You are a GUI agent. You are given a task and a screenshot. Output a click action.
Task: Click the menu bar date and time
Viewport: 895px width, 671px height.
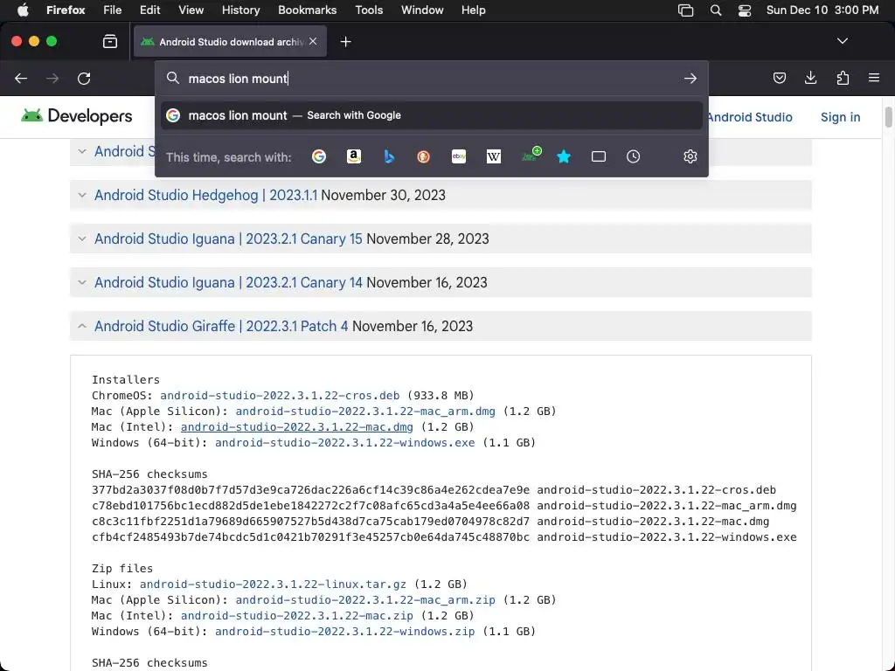(822, 10)
